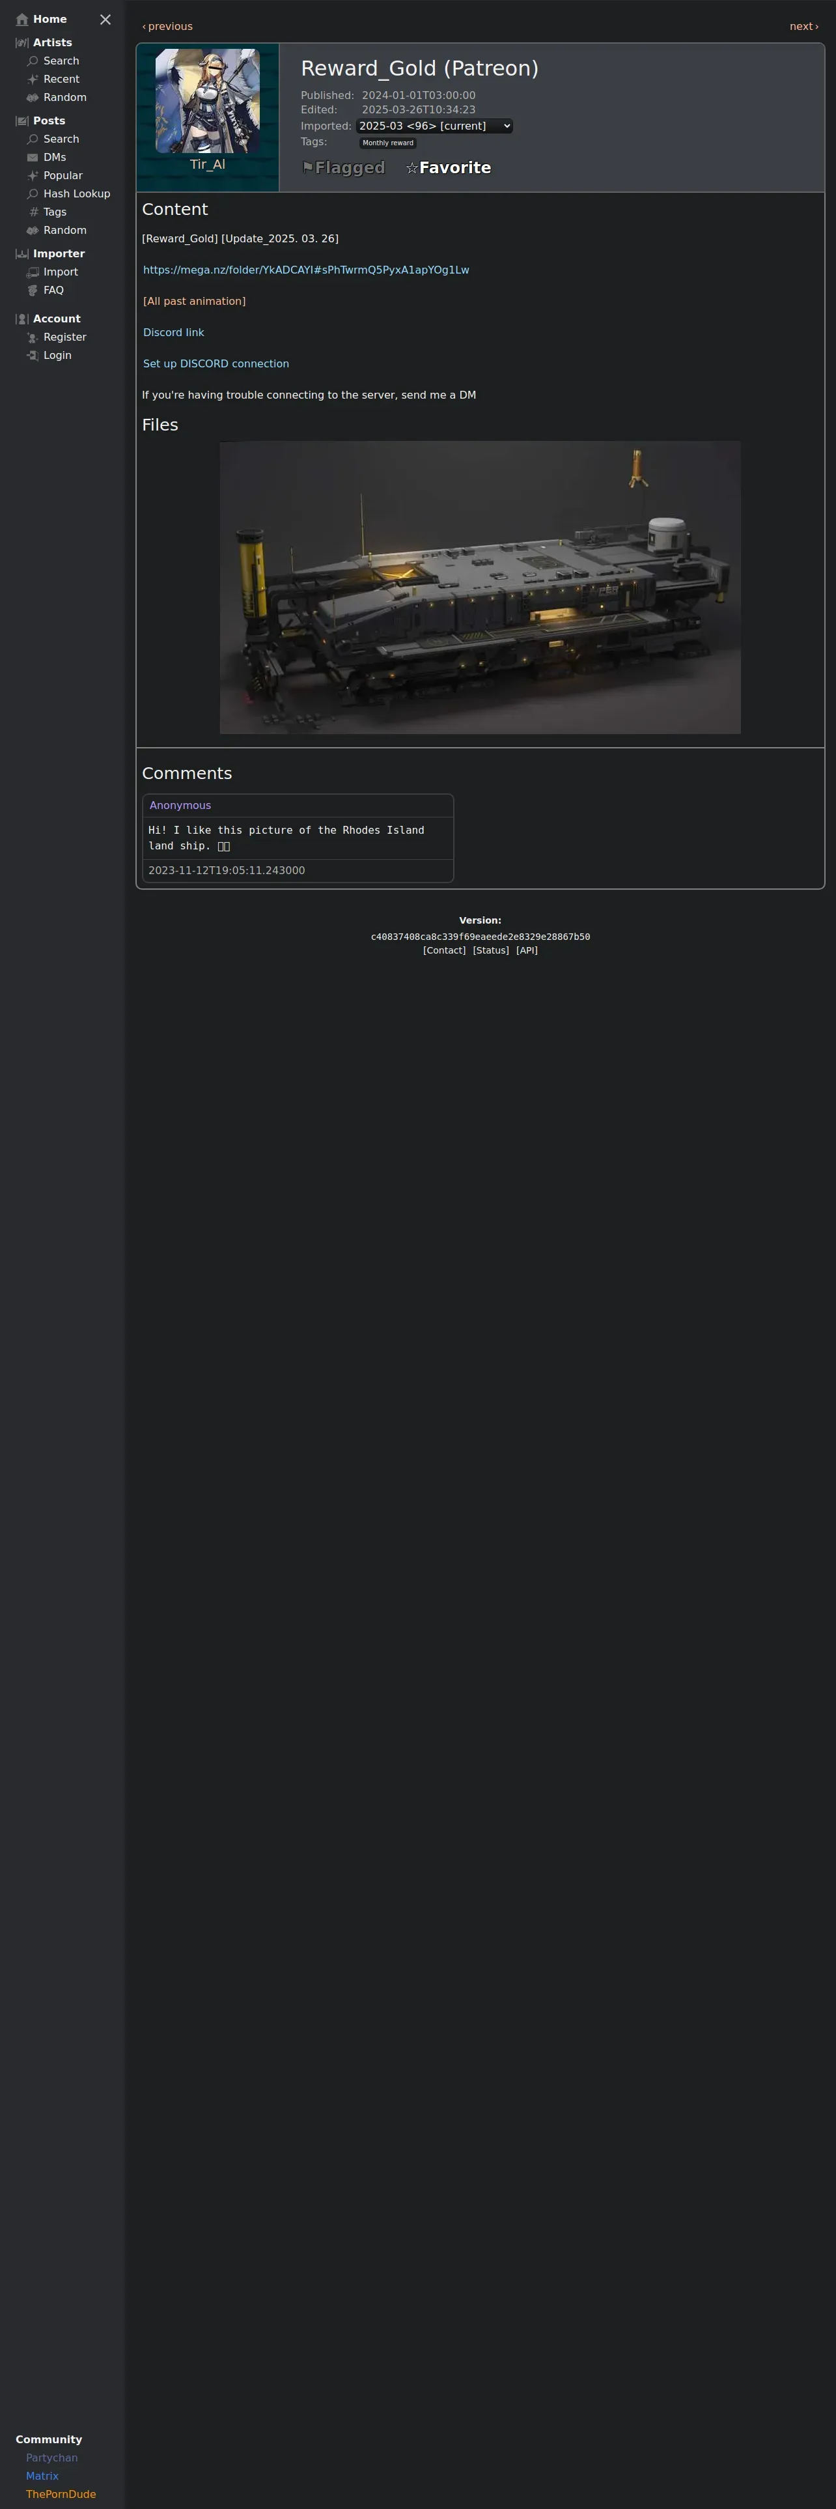Screen dimensions: 836x2509
Task: Open Tir_Al artist name link
Action: (x=207, y=165)
